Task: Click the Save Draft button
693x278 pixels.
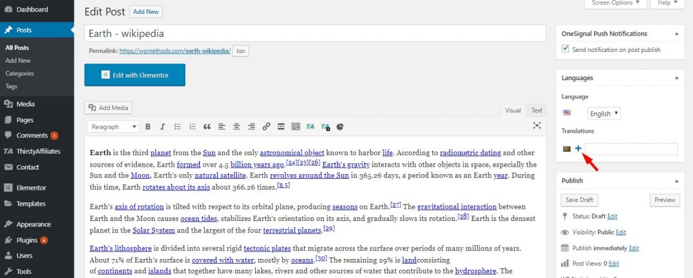Action: [x=579, y=200]
